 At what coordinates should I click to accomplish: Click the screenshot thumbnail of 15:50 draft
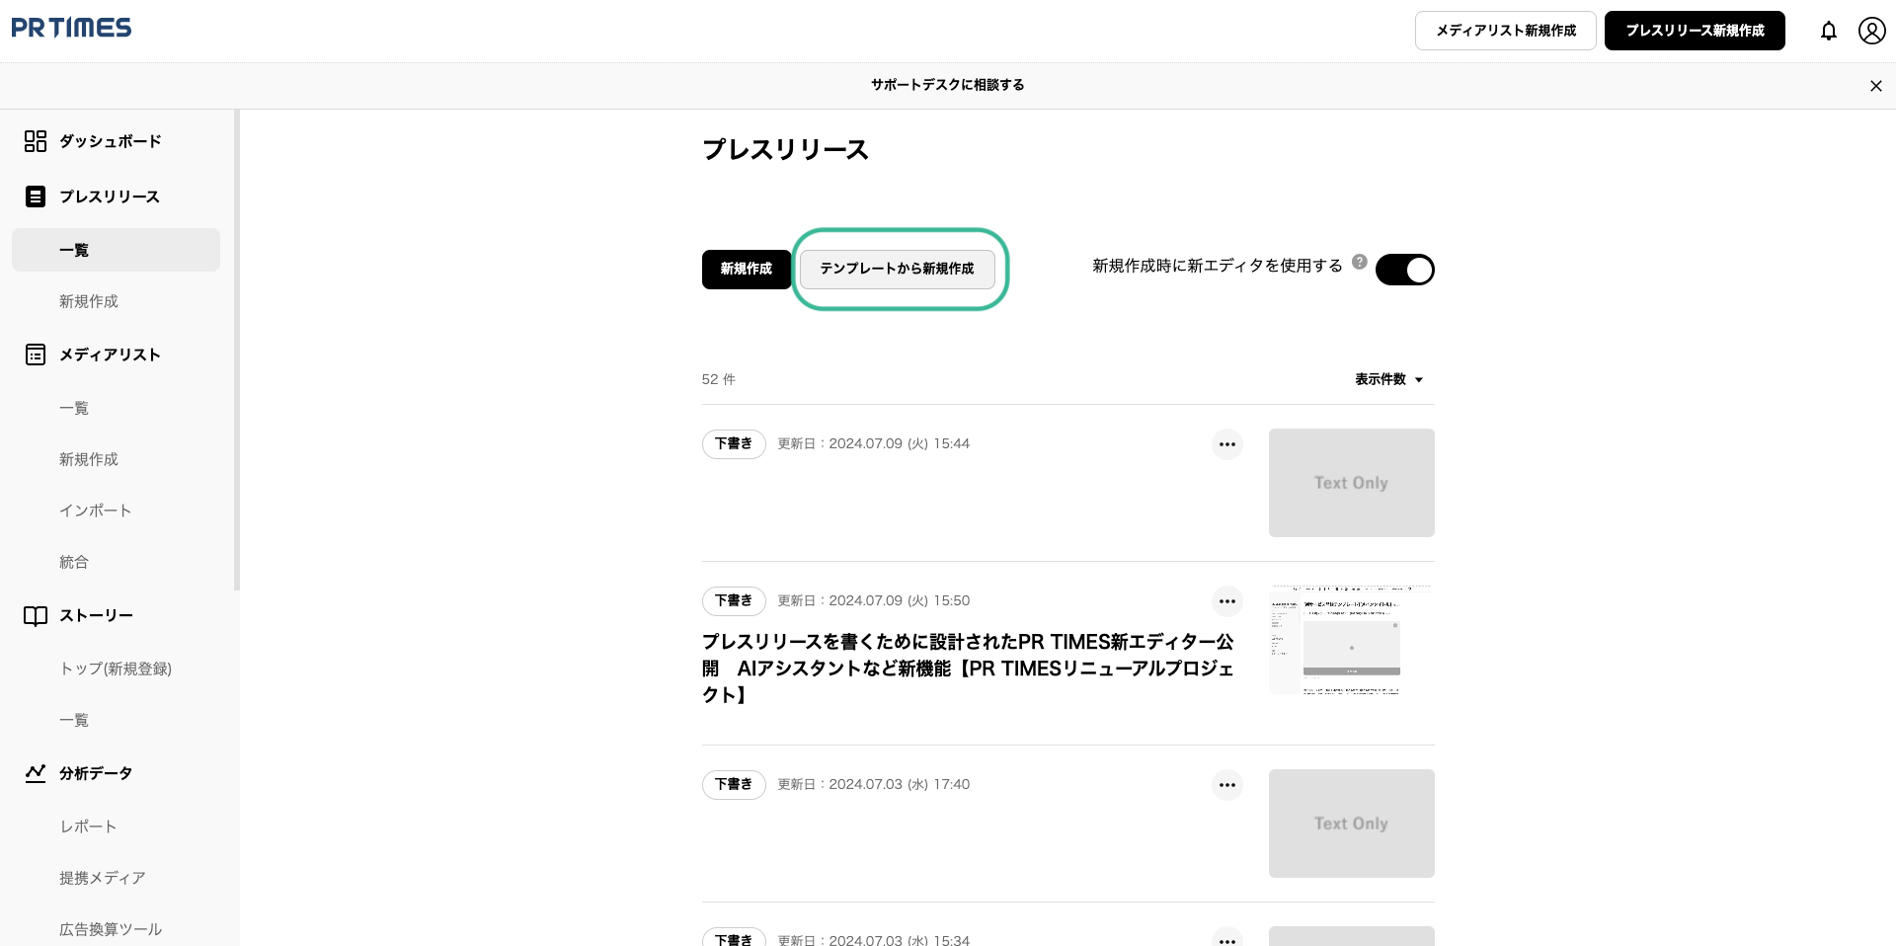(1352, 640)
